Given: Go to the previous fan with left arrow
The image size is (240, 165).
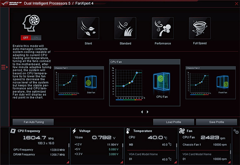Looking at the screenshot, I should click(142, 112).
